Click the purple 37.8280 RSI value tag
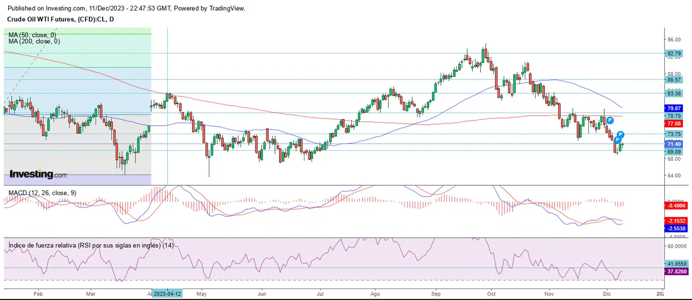Image resolution: width=692 pixels, height=300 pixels. pyautogui.click(x=674, y=271)
